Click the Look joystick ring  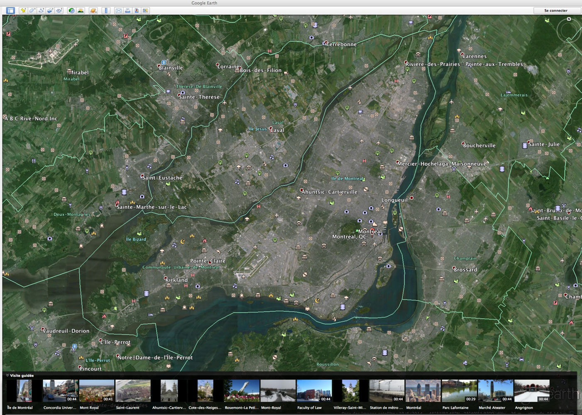[x=569, y=31]
